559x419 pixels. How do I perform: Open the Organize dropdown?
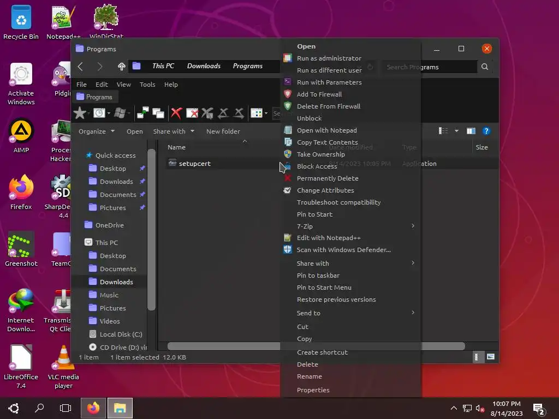97,131
